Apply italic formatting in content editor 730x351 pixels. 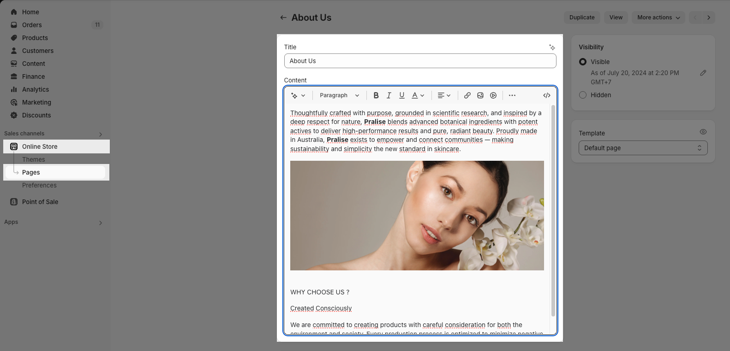389,95
